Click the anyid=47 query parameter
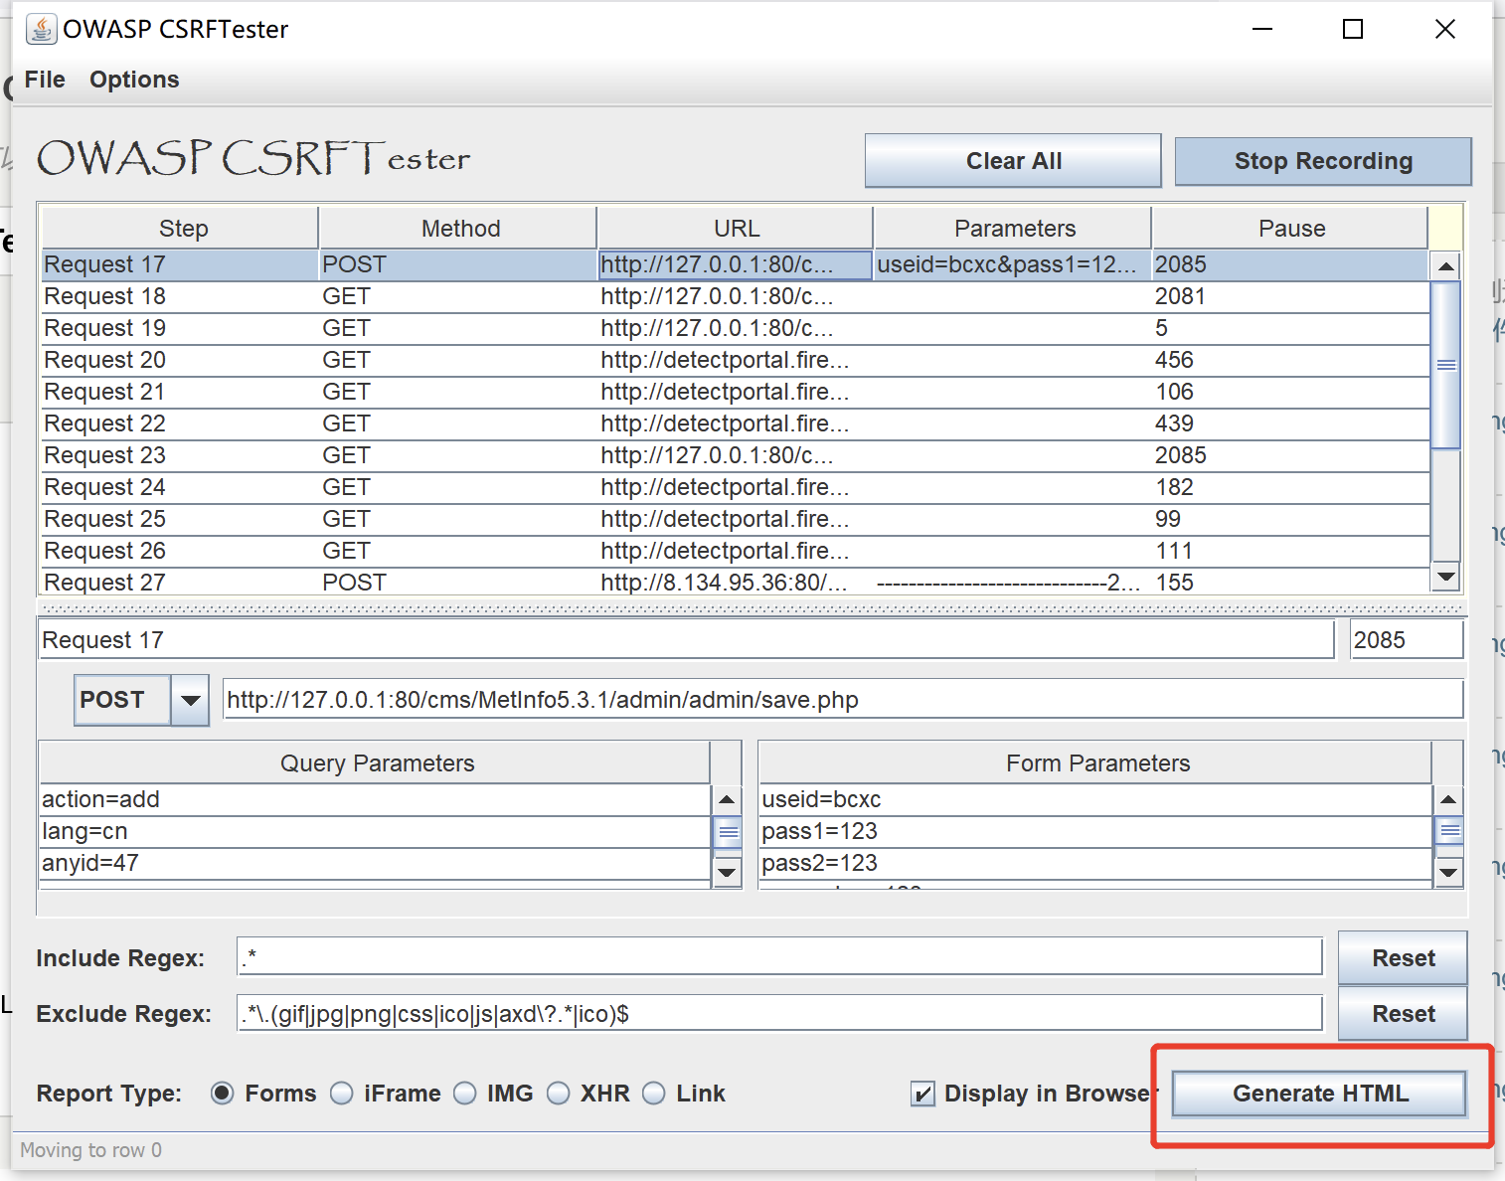The image size is (1505, 1181). [x=376, y=863]
